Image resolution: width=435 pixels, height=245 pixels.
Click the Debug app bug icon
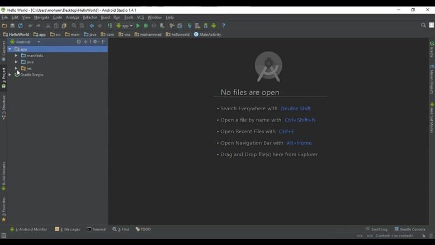click(x=145, y=26)
